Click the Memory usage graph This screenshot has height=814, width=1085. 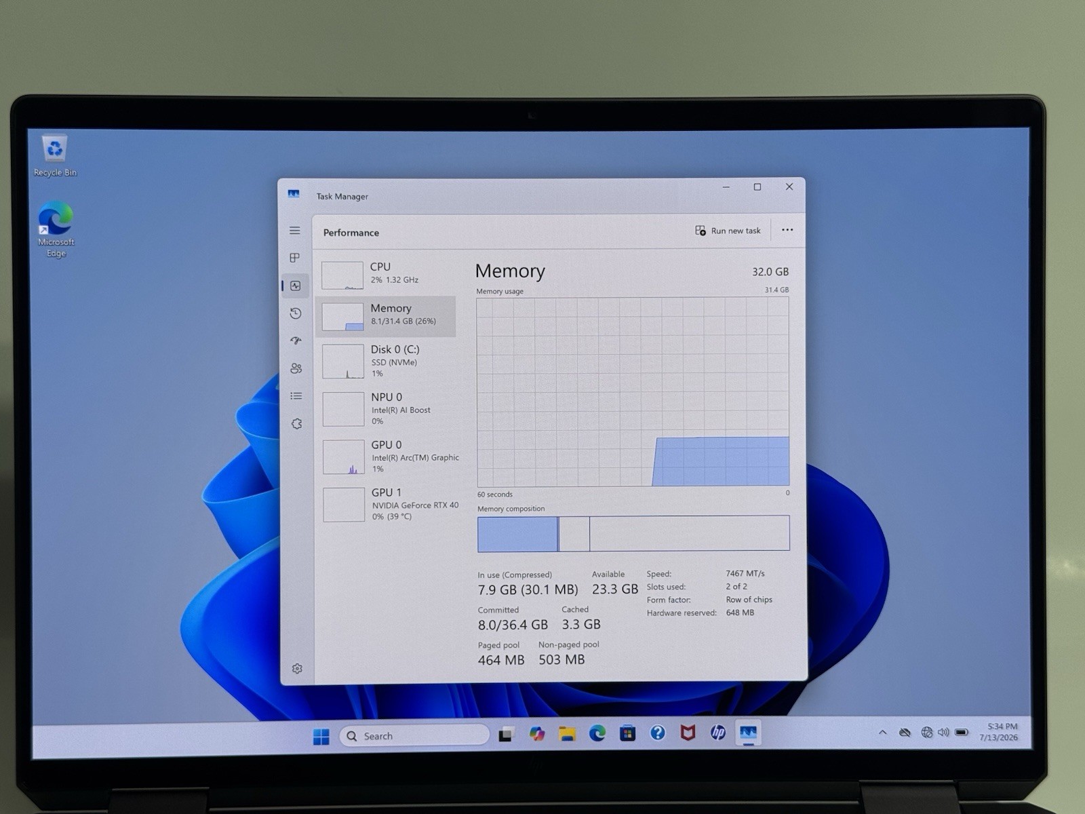tap(633, 391)
